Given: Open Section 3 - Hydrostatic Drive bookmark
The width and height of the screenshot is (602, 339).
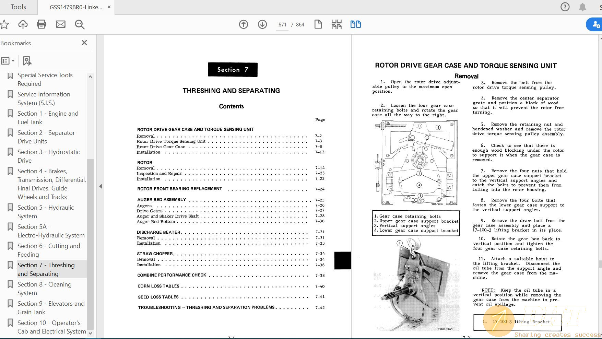Looking at the screenshot, I should pyautogui.click(x=48, y=156).
